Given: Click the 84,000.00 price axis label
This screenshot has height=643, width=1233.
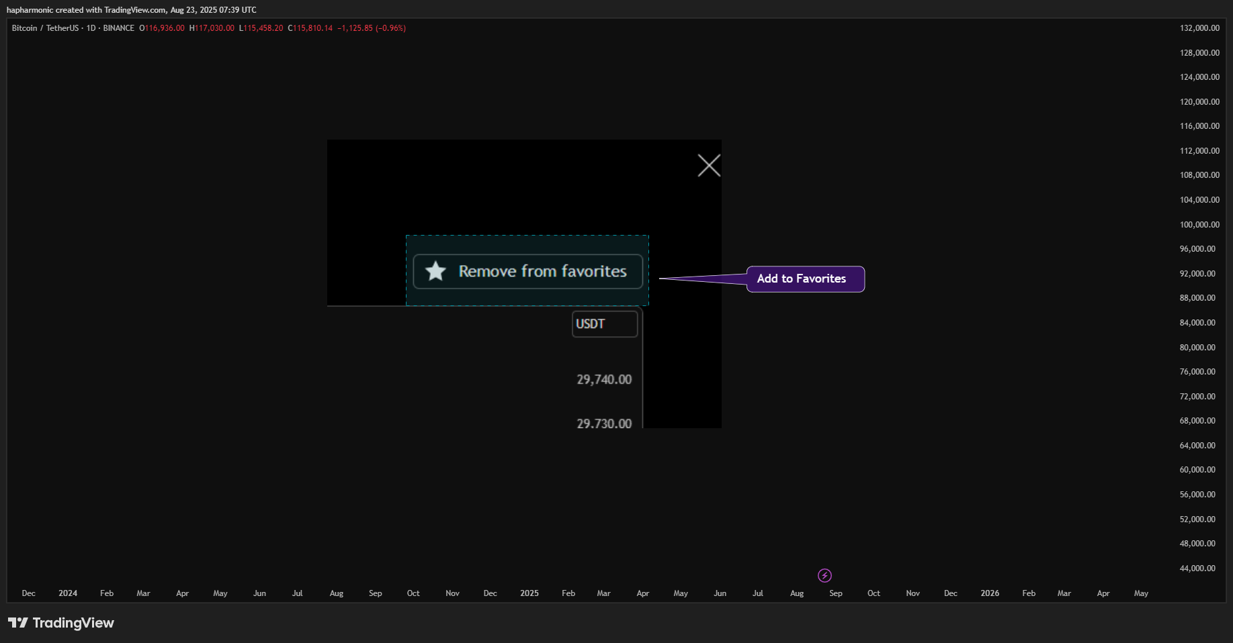Looking at the screenshot, I should click(1197, 323).
